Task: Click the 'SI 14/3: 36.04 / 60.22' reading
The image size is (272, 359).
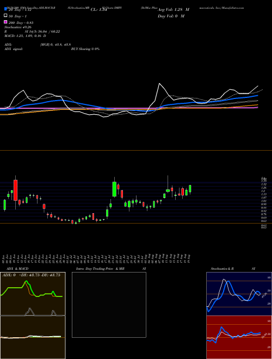Action: (42, 32)
